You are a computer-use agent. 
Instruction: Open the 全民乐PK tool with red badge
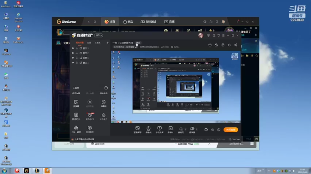tap(90, 116)
